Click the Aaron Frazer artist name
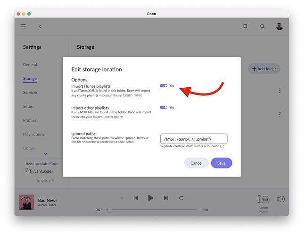Image resolution: width=304 pixels, height=236 pixels. point(47,205)
